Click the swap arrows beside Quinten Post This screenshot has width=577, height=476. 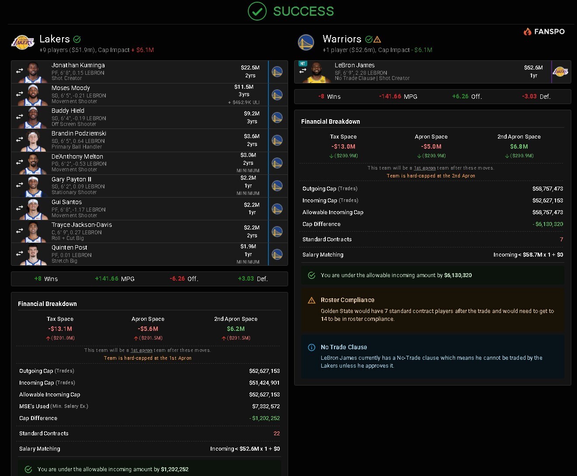click(x=20, y=254)
